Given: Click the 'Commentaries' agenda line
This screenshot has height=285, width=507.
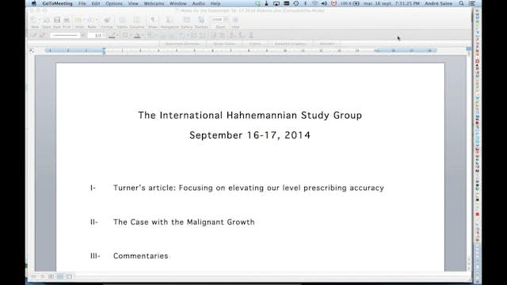Looking at the screenshot, I should click(x=140, y=256).
